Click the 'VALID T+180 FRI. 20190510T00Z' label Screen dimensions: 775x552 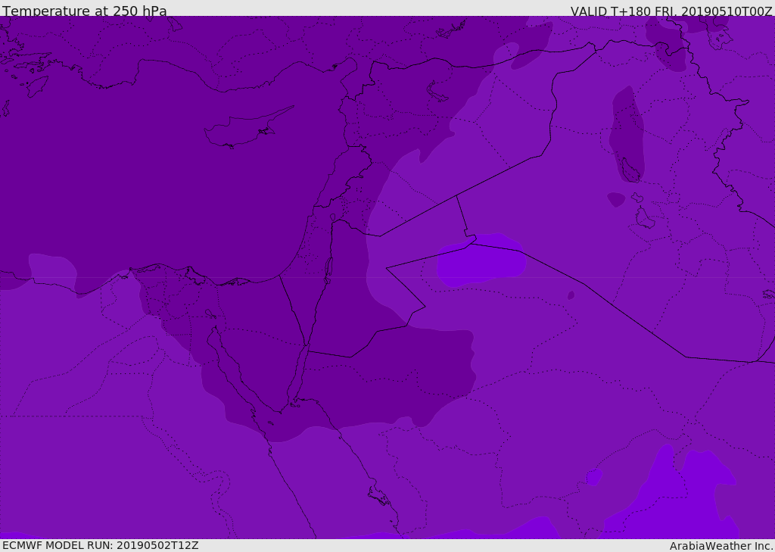671,11
